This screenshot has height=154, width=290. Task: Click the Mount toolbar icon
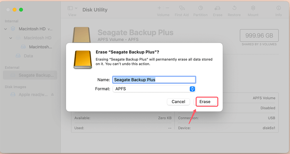[253, 8]
